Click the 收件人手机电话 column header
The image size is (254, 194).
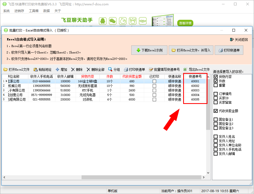point(42,77)
